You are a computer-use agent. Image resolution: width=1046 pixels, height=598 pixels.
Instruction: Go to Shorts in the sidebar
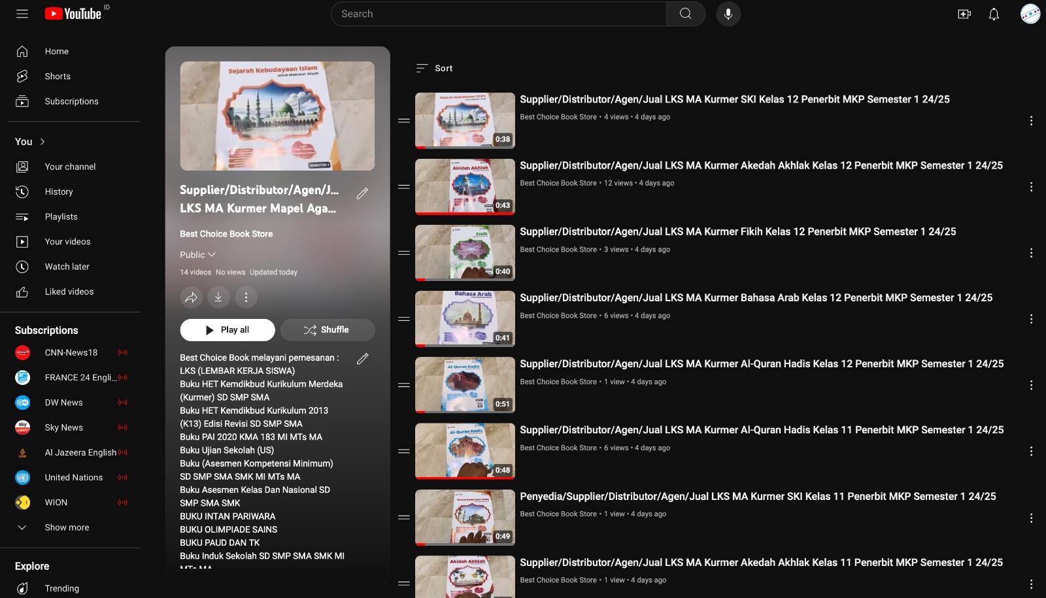(58, 76)
